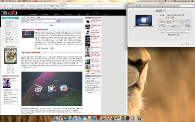This screenshot has width=195, height=122.
Task: Open the magazine cover thumbnail in sidebar
Action: pyautogui.click(x=10, y=56)
